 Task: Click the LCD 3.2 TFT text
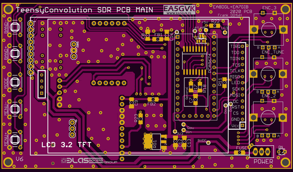(66, 145)
